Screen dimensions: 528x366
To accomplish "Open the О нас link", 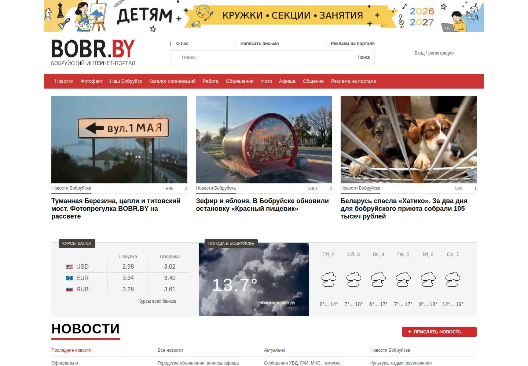I will (182, 44).
